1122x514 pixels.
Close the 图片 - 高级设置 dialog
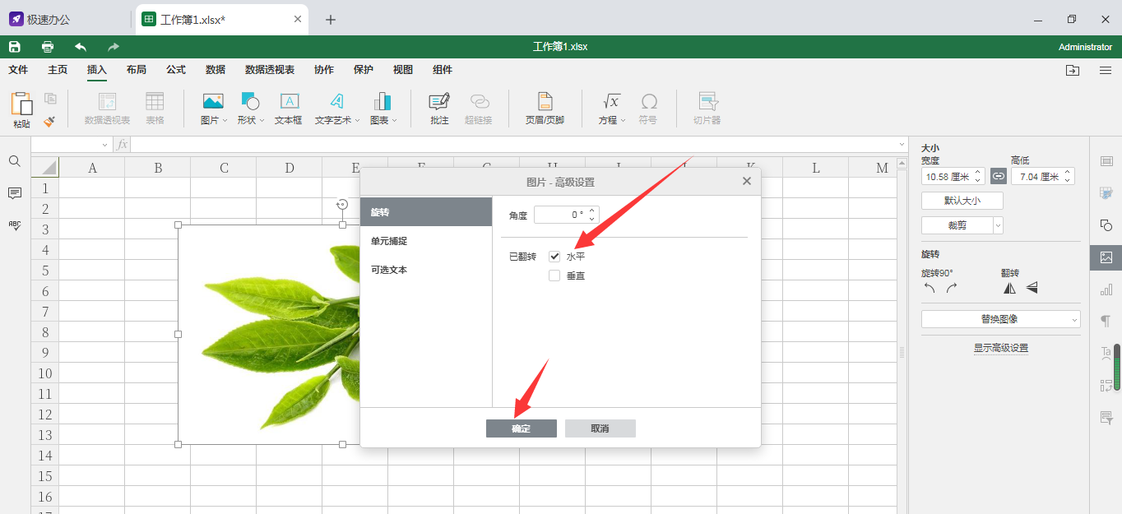(747, 181)
